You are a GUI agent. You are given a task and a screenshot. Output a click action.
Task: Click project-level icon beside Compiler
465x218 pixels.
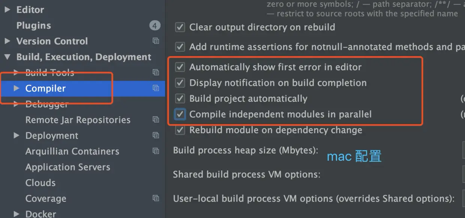(156, 88)
